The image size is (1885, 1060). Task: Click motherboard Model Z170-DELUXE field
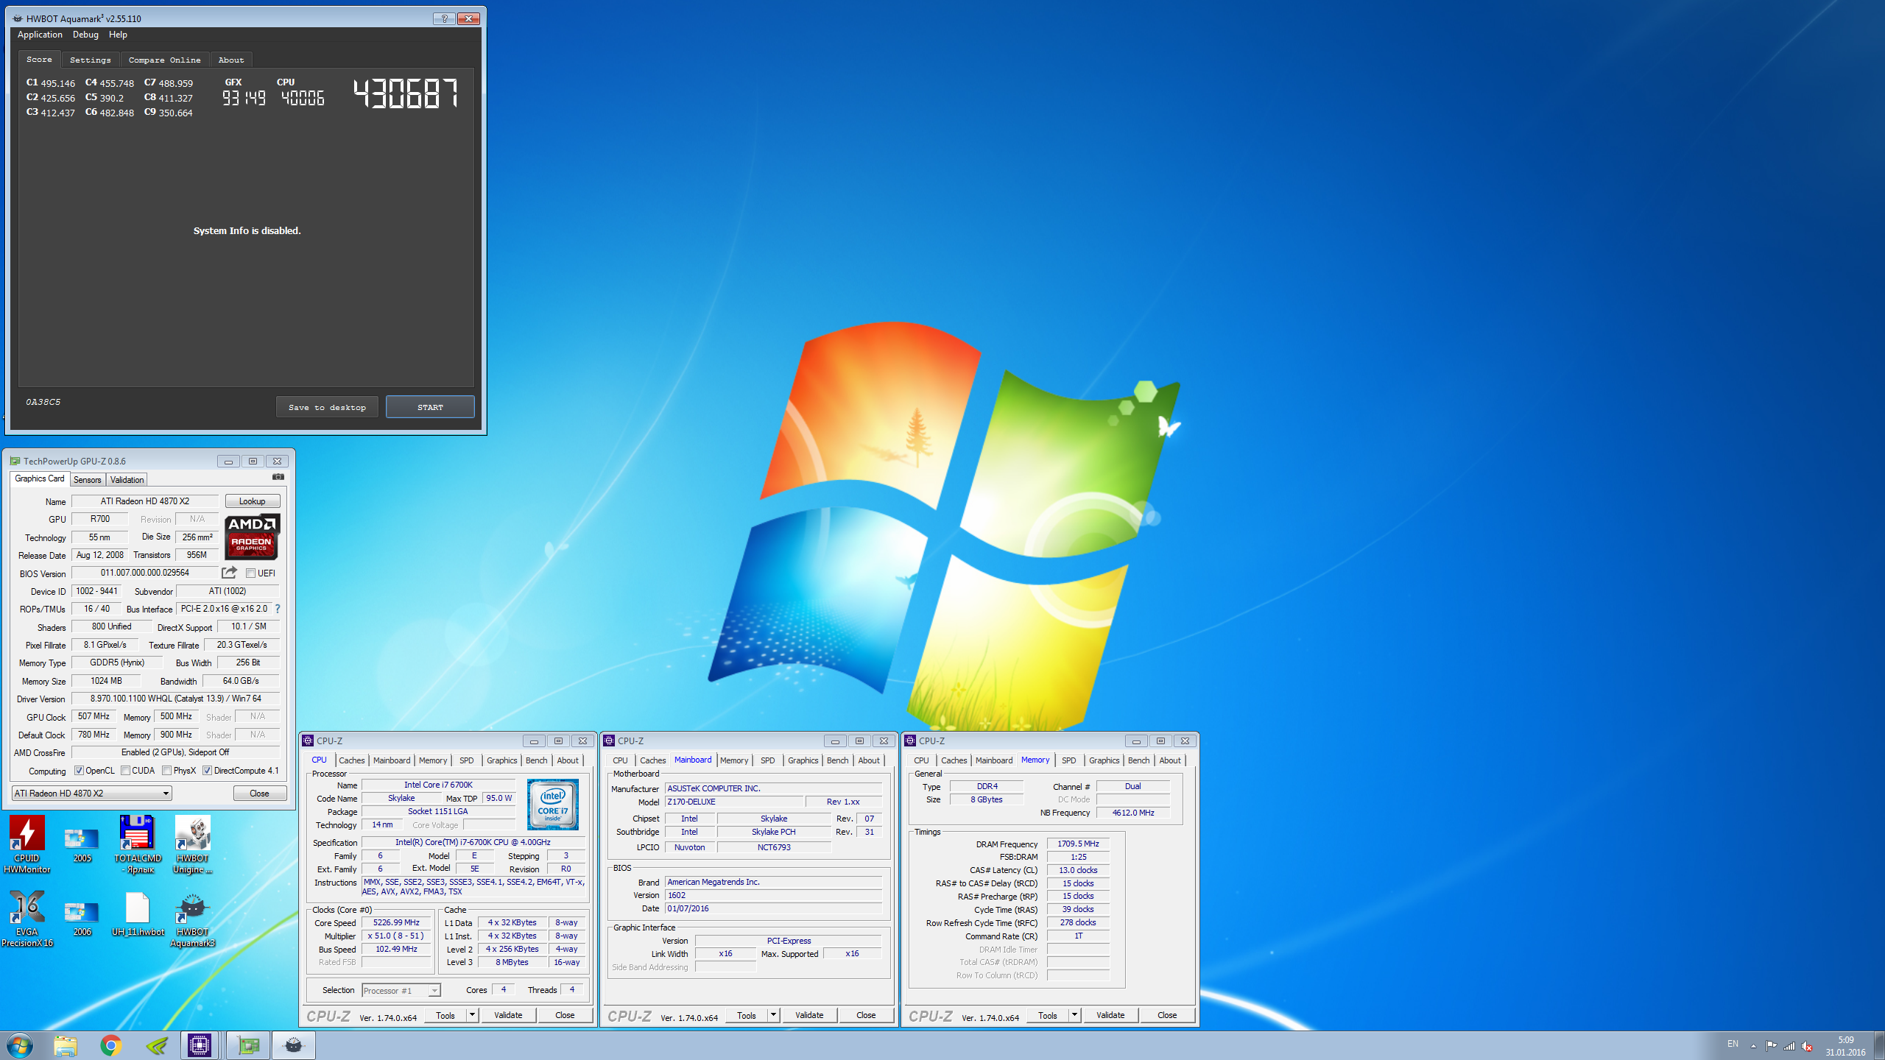733,802
